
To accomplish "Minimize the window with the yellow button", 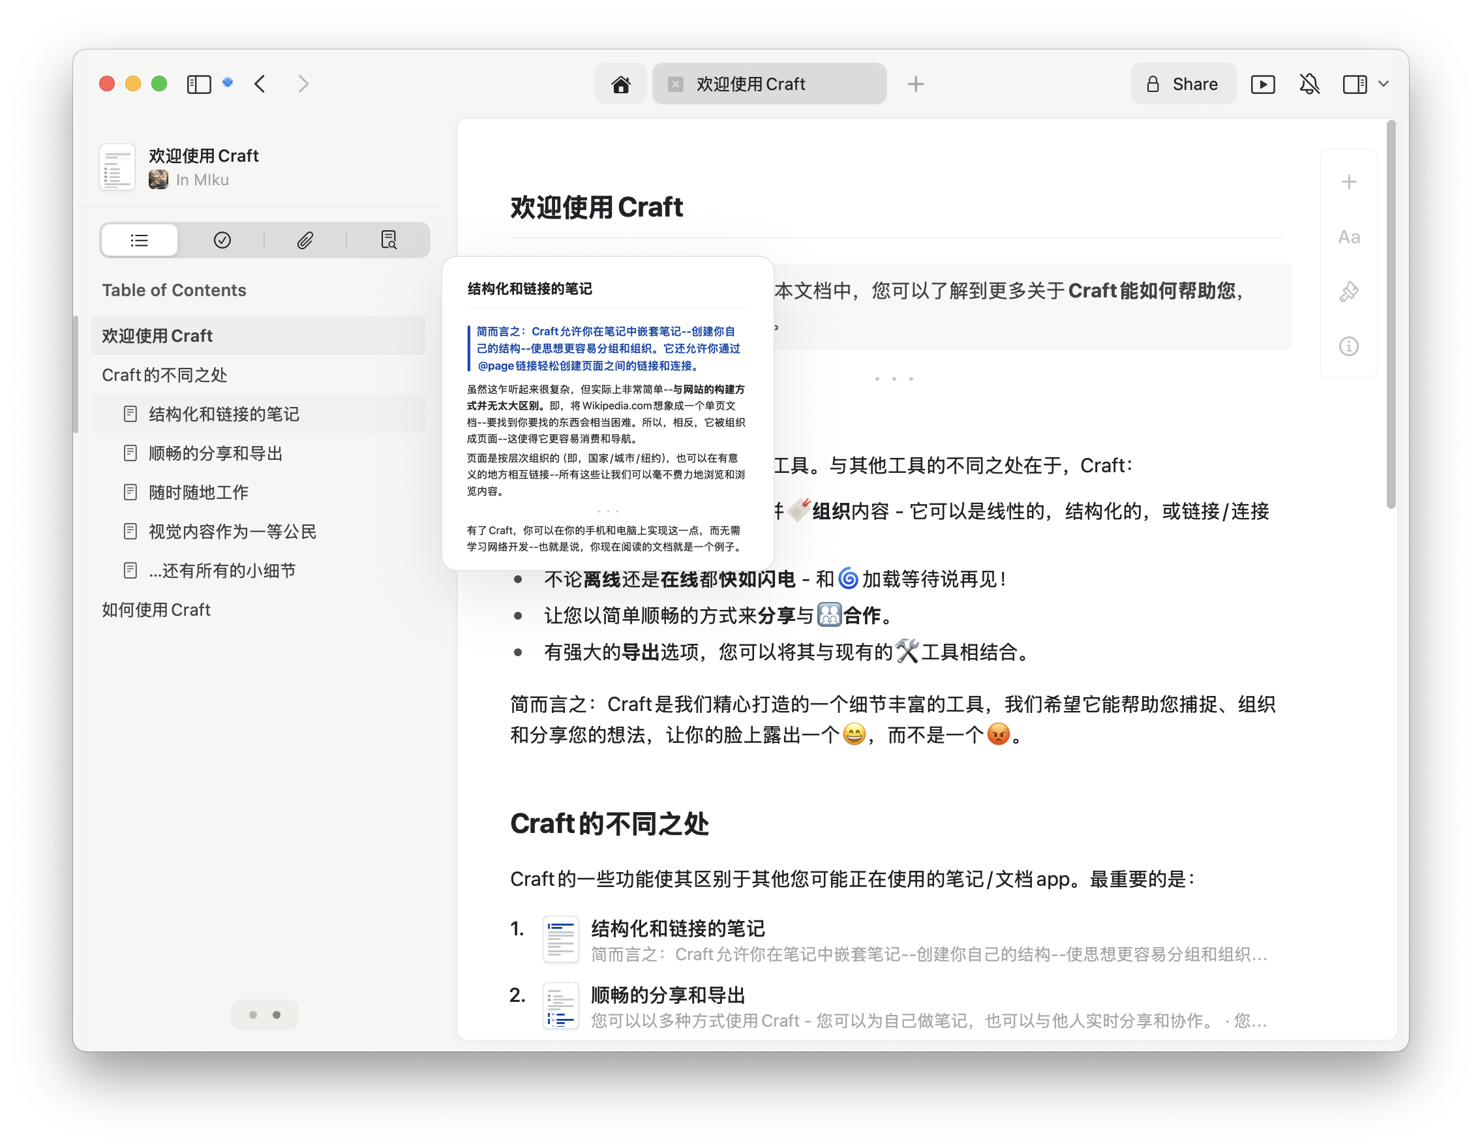I will (x=133, y=83).
